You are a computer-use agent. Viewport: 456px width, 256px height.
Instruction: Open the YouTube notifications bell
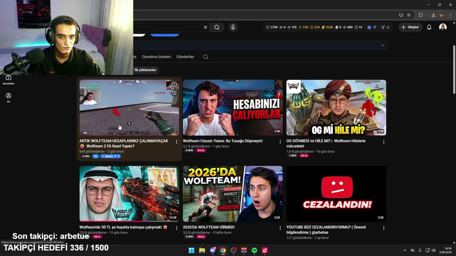point(429,27)
